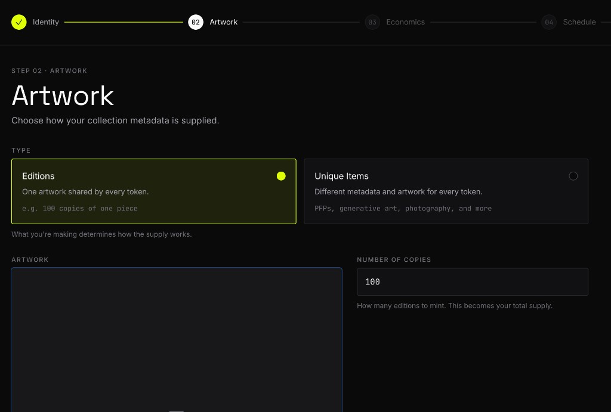611x412 pixels.
Task: Click 'Choose how your collection metadata is supplied.' text
Action: [115, 120]
